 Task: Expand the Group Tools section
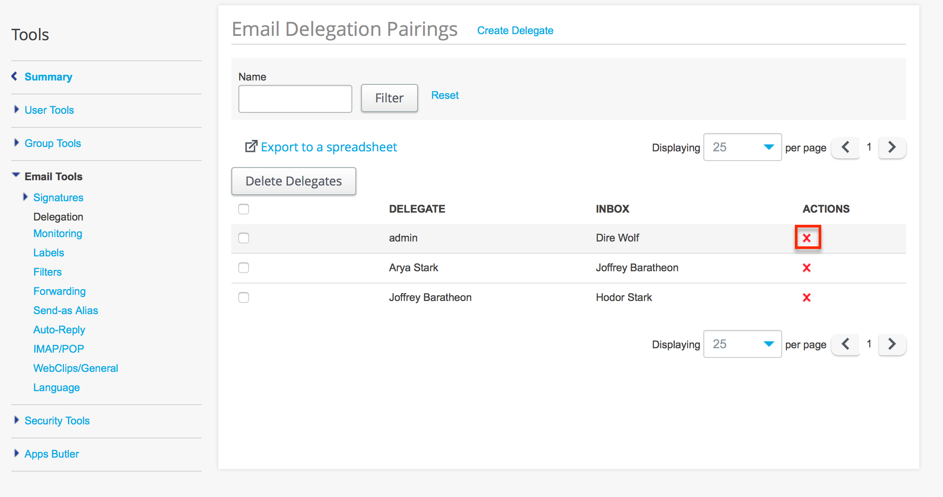tap(53, 143)
